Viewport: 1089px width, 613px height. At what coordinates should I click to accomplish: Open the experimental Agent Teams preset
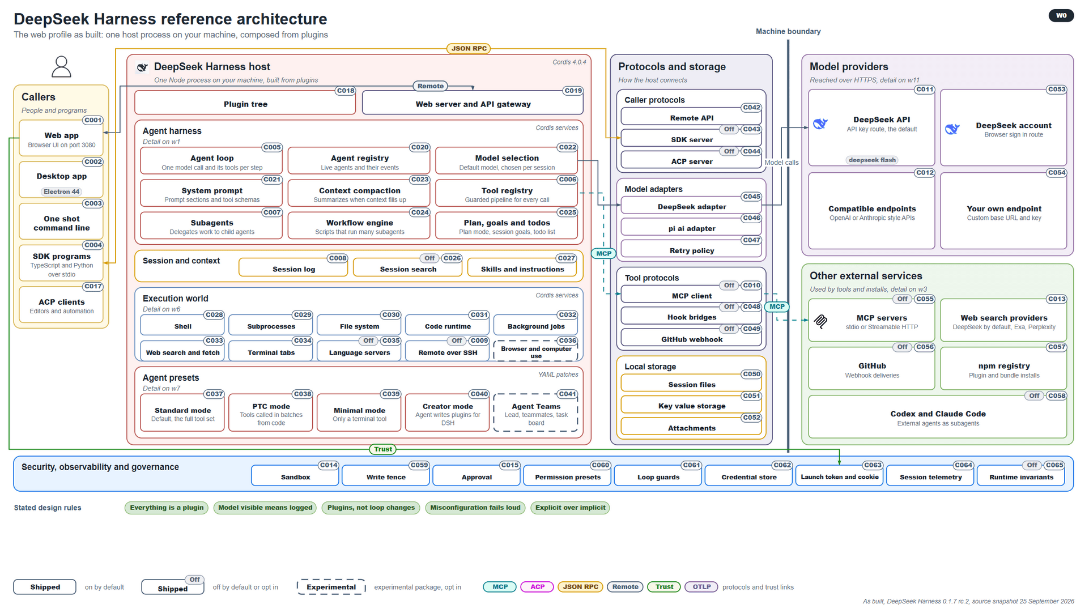pos(536,414)
